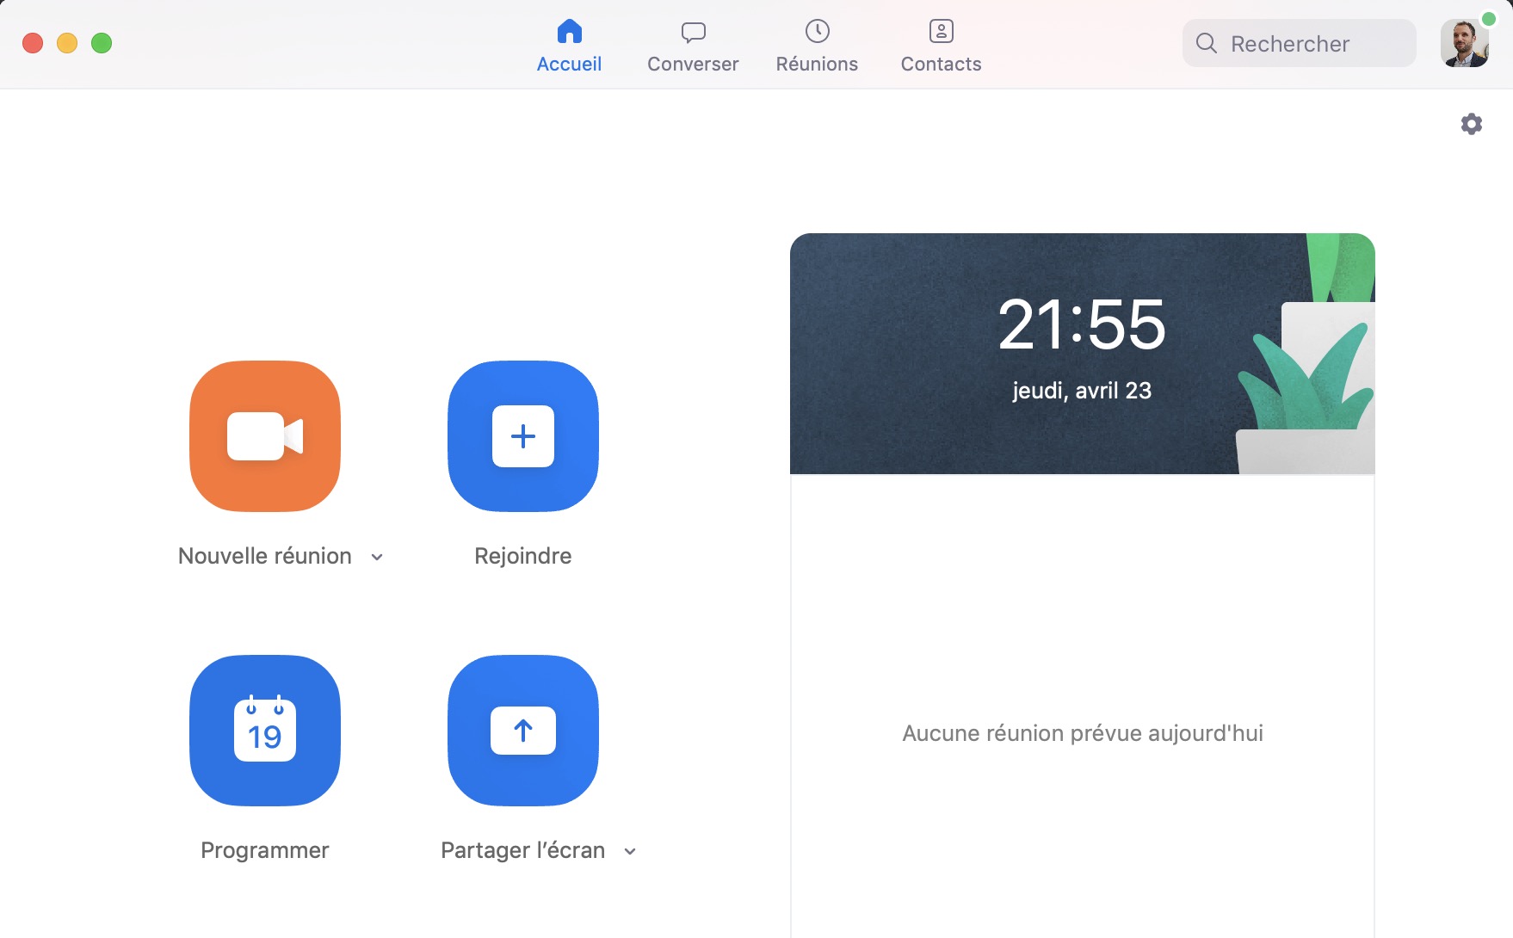Expand the Partager l'écran dropdown chevron

pos(630,852)
